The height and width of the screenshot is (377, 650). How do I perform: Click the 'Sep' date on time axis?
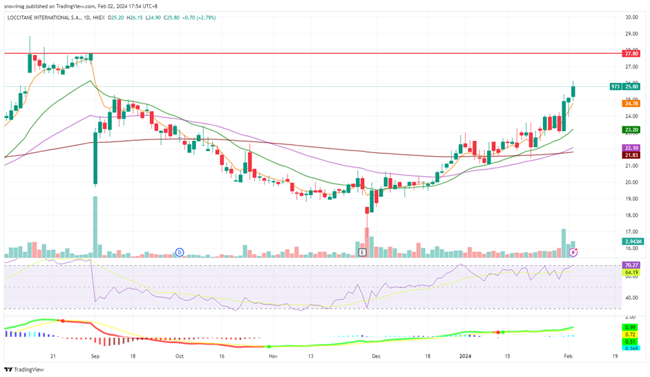coord(95,356)
